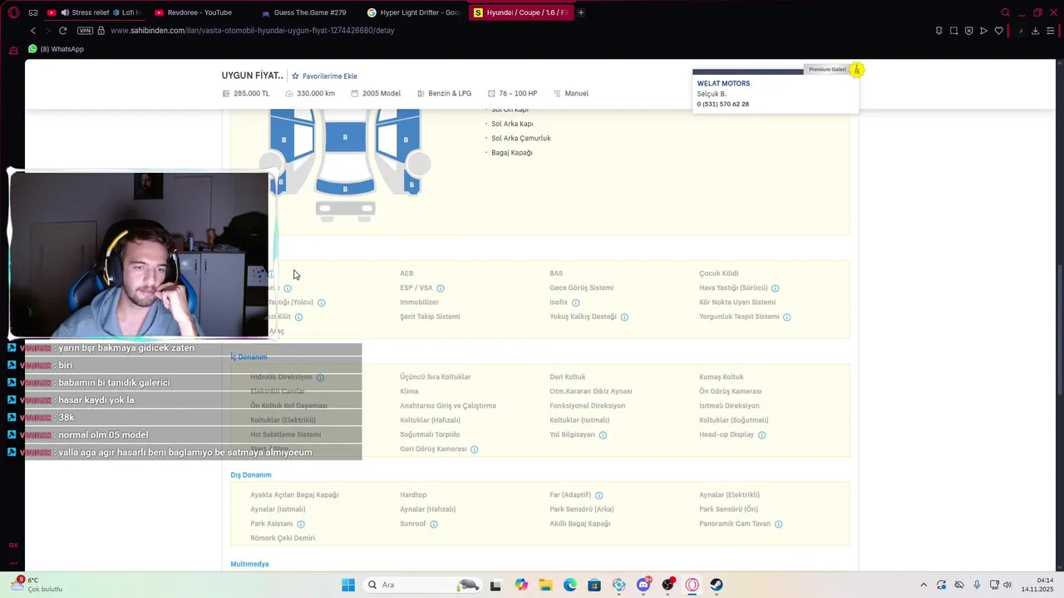
Task: Open Copilot icon in taskbar
Action: (x=521, y=585)
